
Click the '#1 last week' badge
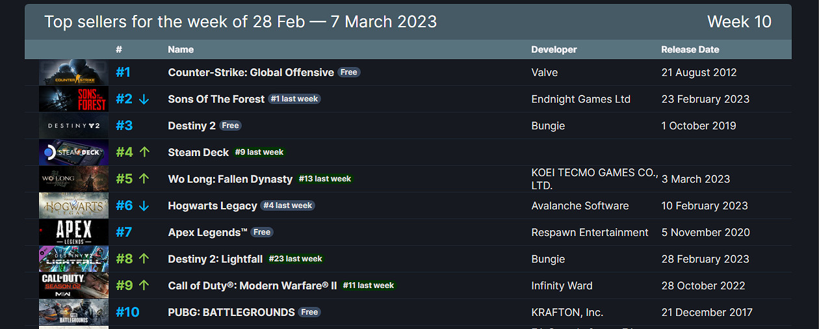click(294, 99)
